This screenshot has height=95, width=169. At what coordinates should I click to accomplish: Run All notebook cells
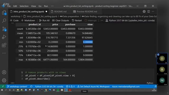(44, 21)
